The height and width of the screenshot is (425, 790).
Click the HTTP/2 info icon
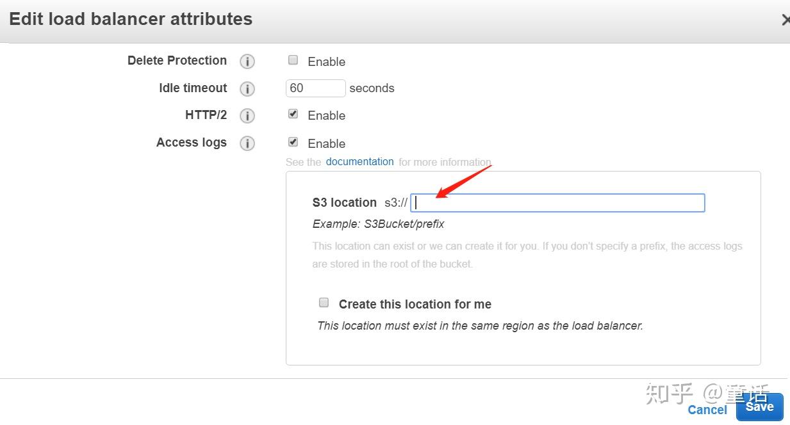pos(247,116)
